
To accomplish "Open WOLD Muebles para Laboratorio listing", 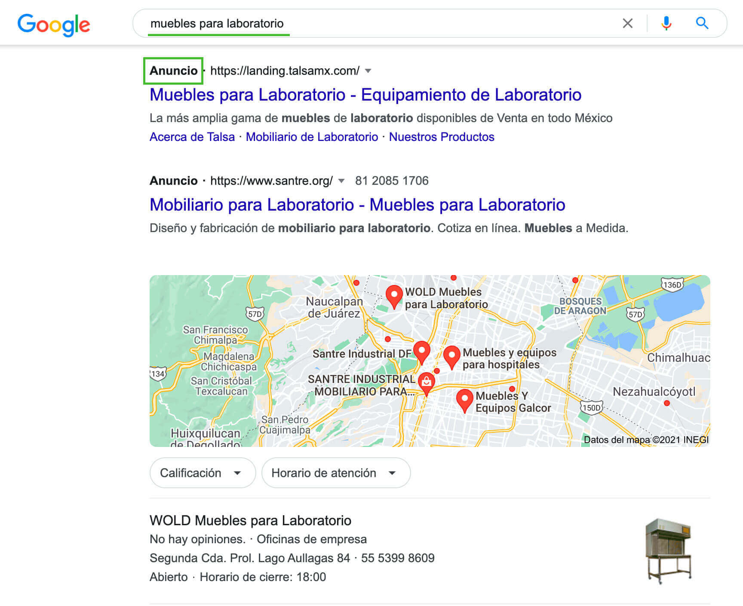I will [250, 520].
